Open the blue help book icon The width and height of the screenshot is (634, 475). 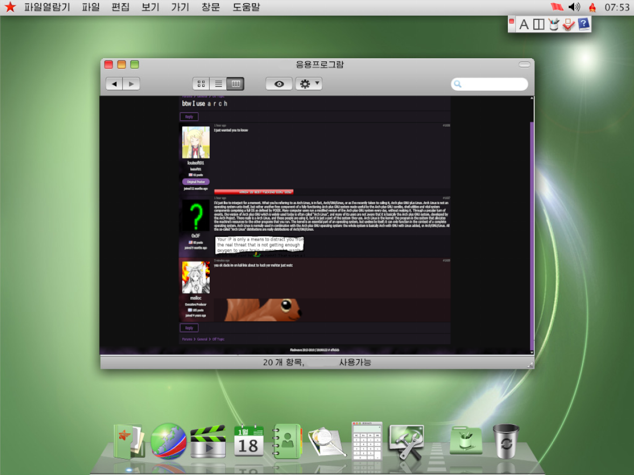[x=583, y=24]
